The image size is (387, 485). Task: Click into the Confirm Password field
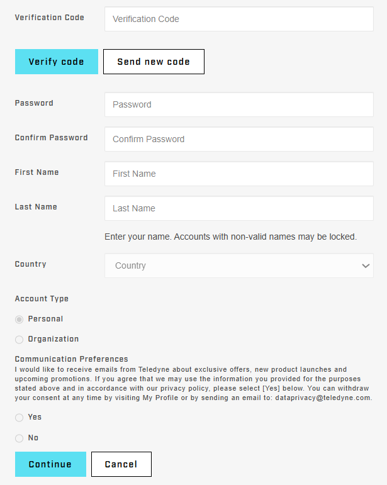point(238,139)
